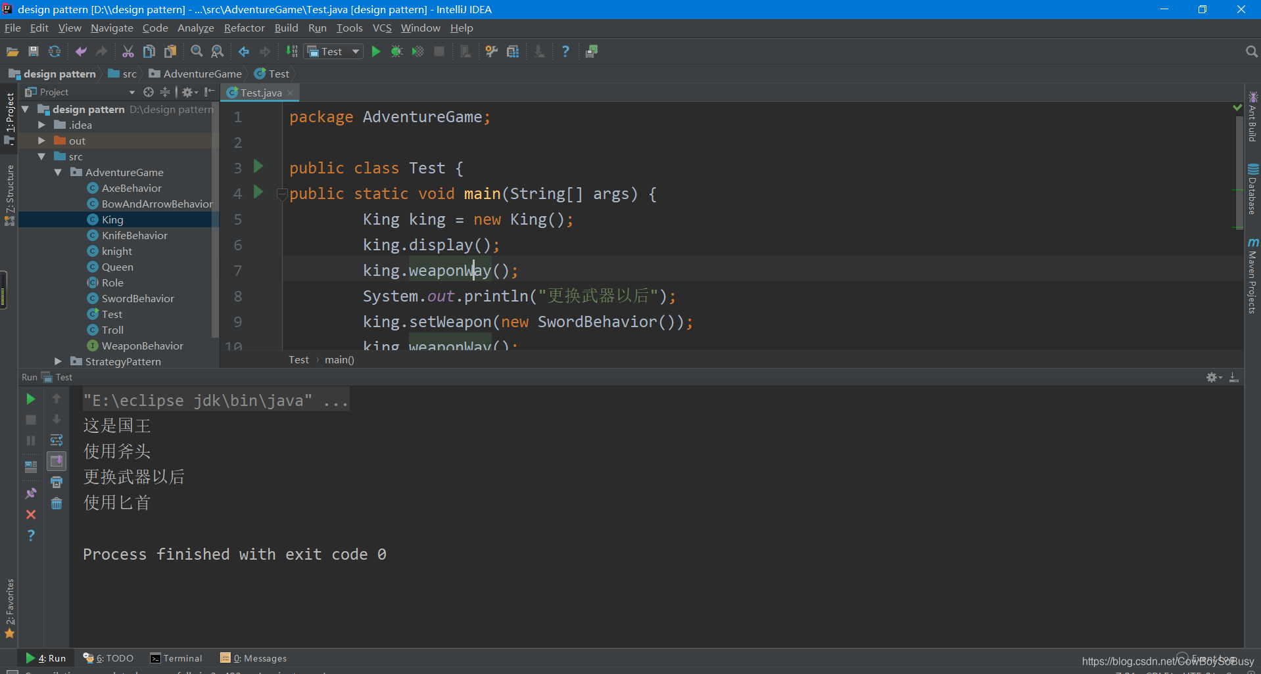1261x674 pixels.
Task: Collapse the AdventureGame package
Action: pos(58,172)
